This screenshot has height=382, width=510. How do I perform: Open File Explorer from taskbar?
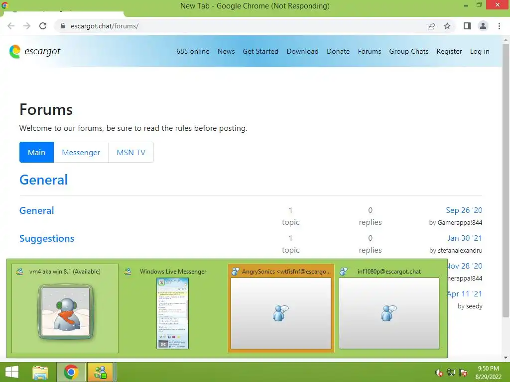(40, 372)
